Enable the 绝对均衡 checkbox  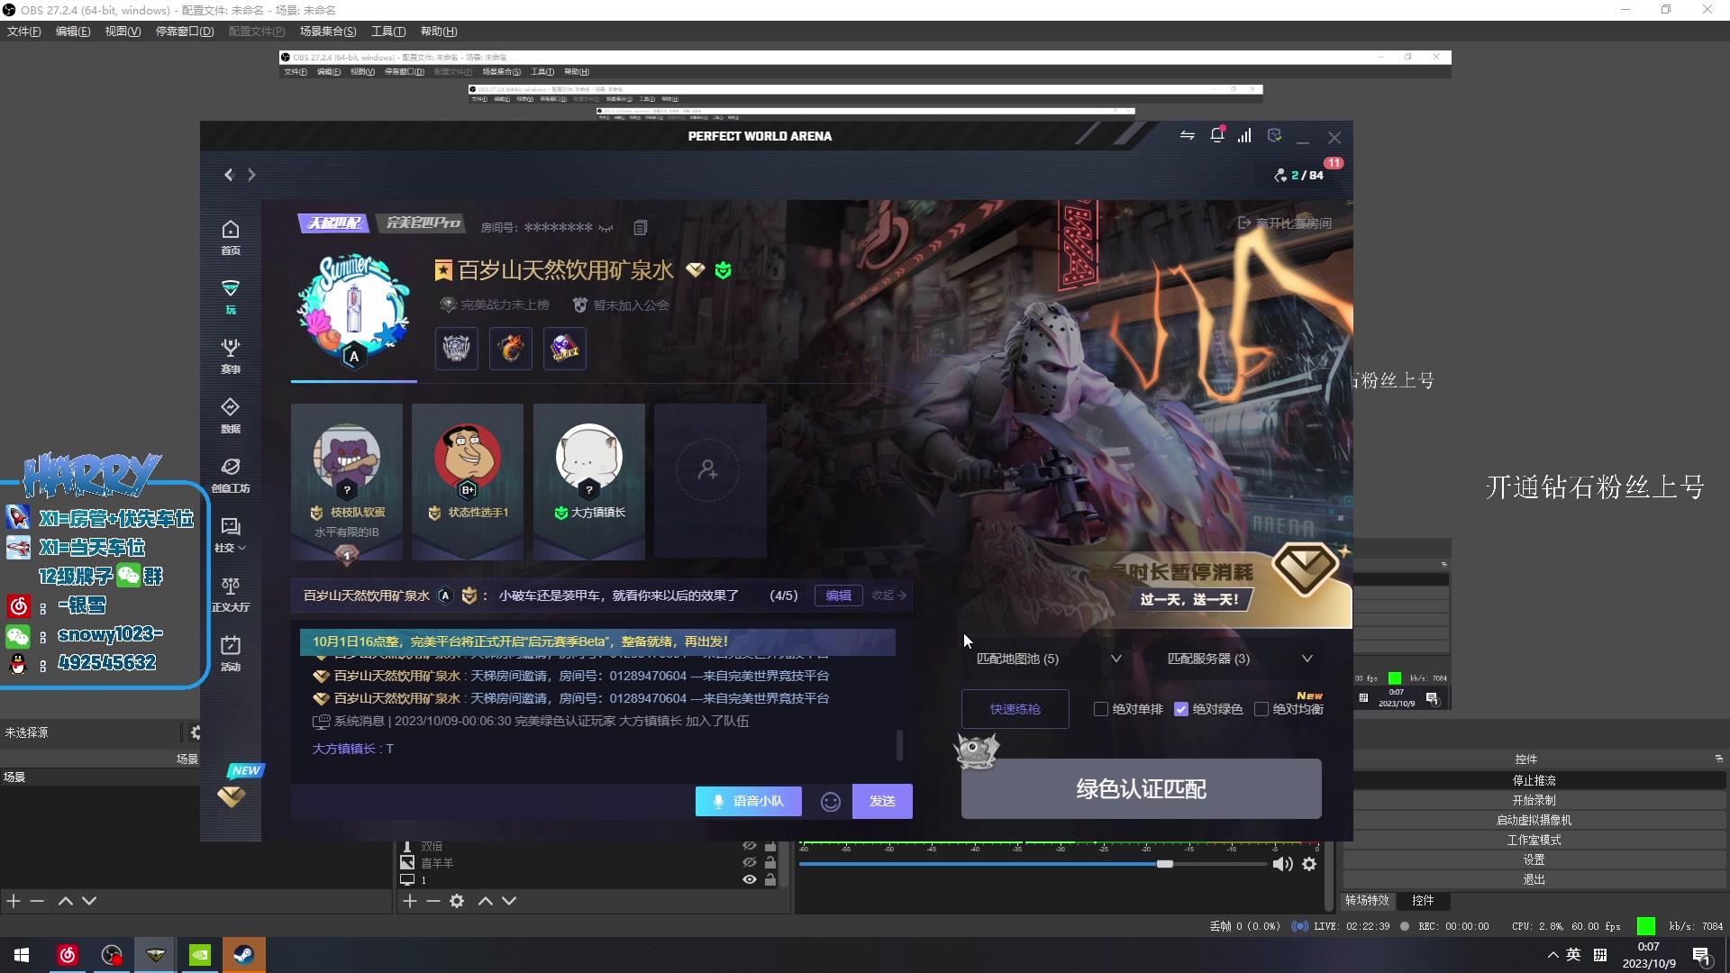point(1261,709)
